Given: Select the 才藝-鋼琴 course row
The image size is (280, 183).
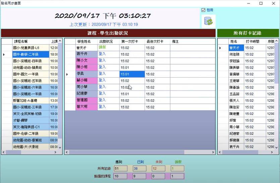Looking at the screenshot, I should pos(31,120).
